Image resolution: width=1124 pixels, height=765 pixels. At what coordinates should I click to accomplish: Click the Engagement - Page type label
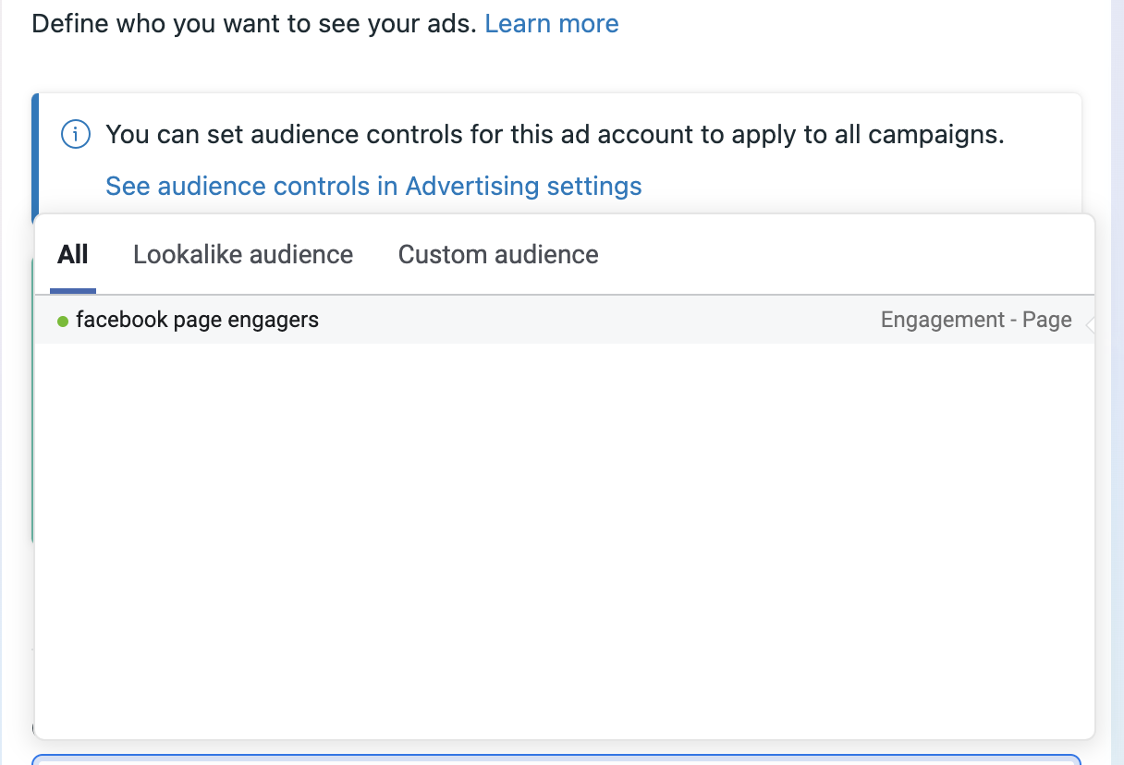click(976, 321)
